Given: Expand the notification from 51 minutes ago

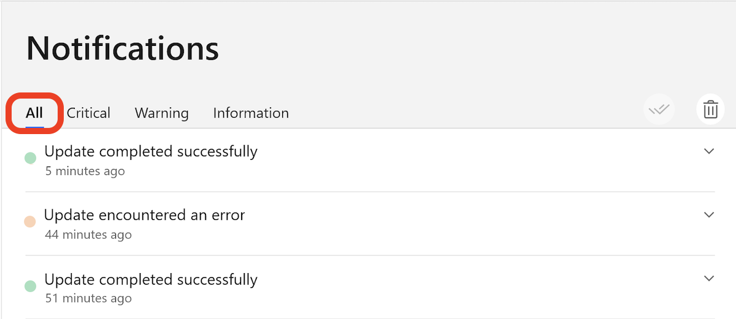Looking at the screenshot, I should coord(709,279).
